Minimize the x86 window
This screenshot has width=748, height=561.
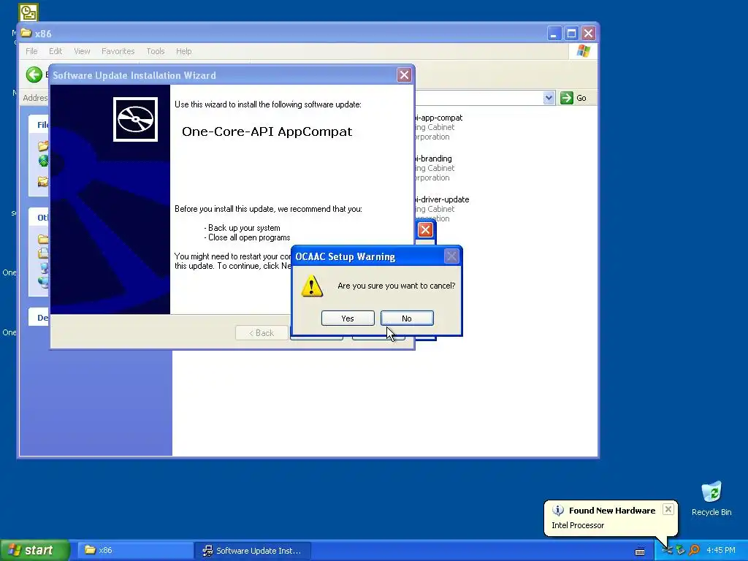554,34
